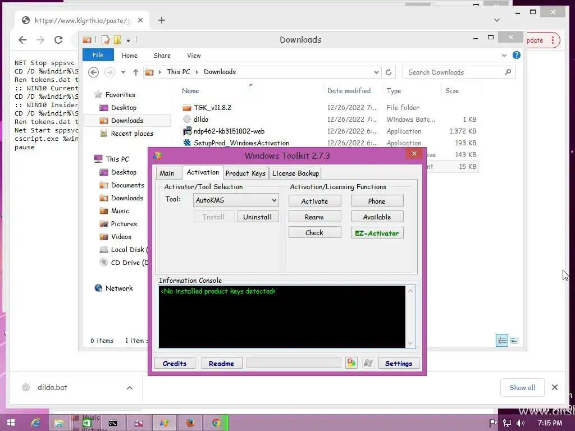Click the Rearm button
575x431 pixels.
pyautogui.click(x=314, y=217)
